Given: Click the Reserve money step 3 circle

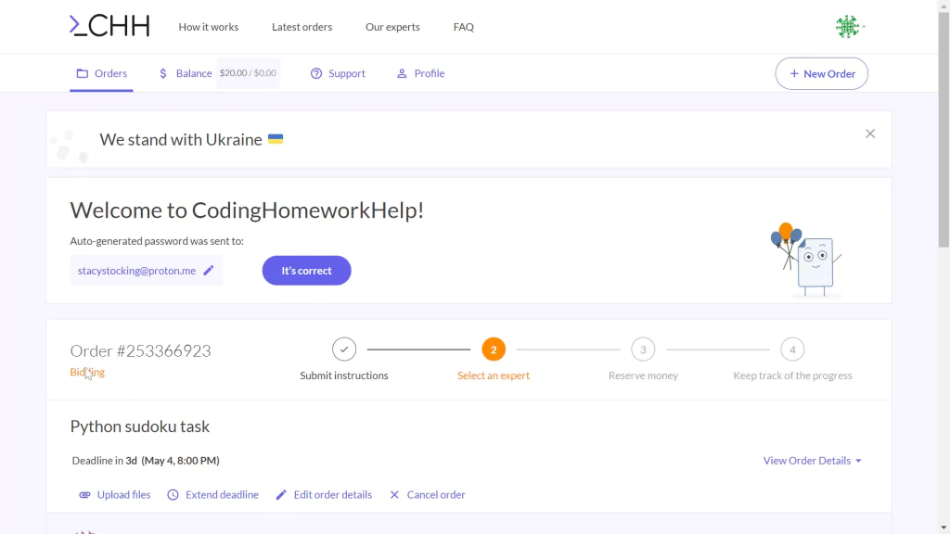Looking at the screenshot, I should pyautogui.click(x=644, y=350).
